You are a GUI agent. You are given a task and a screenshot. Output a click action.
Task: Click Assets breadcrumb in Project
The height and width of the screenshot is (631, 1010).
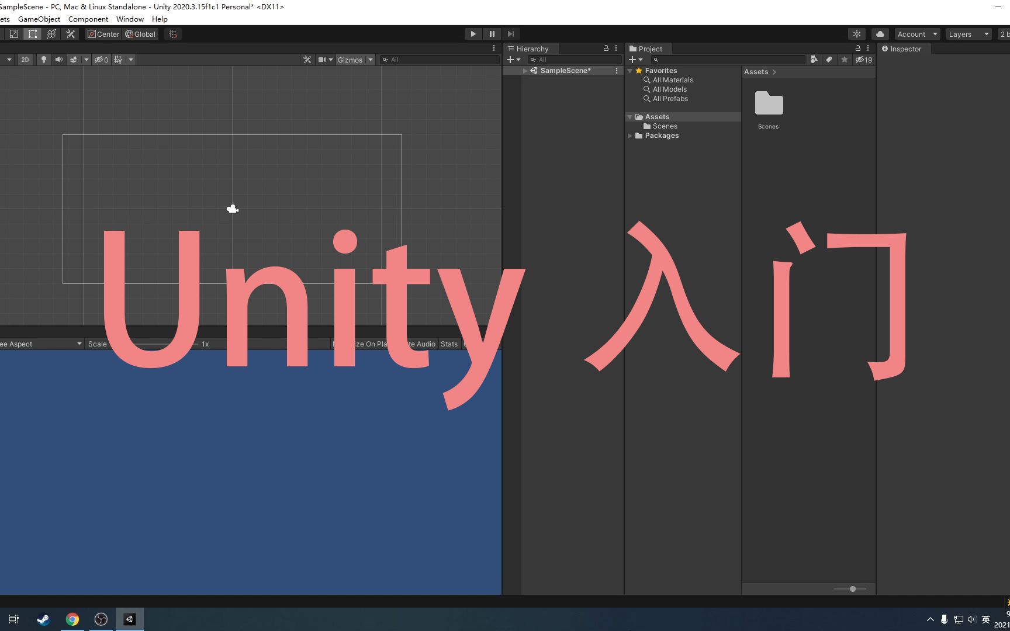coord(756,72)
